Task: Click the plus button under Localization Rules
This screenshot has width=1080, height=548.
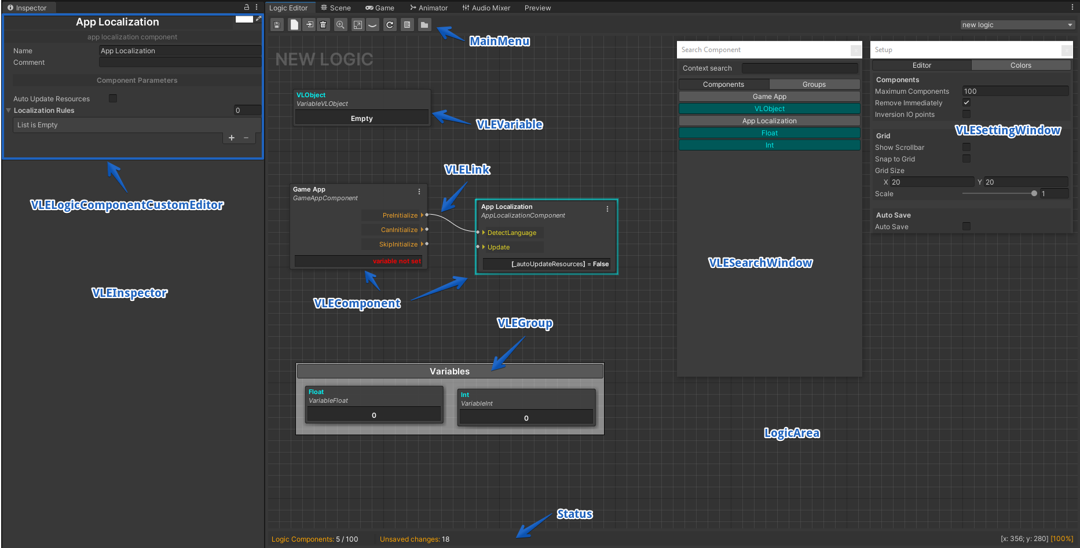Action: 232,138
